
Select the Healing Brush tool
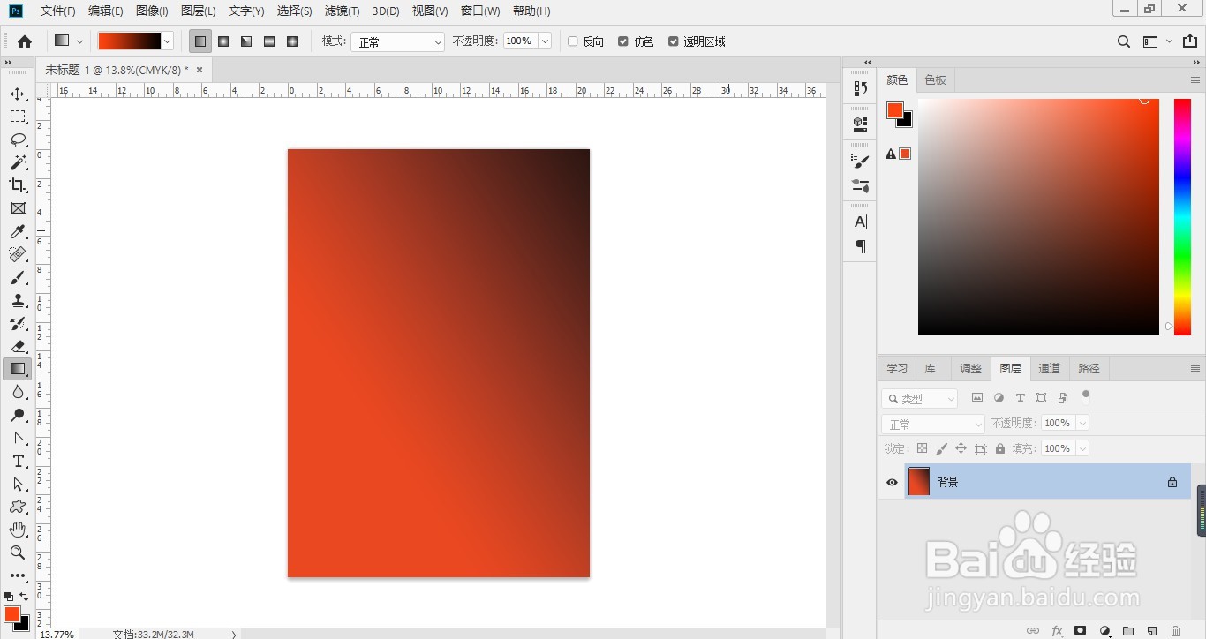click(18, 254)
